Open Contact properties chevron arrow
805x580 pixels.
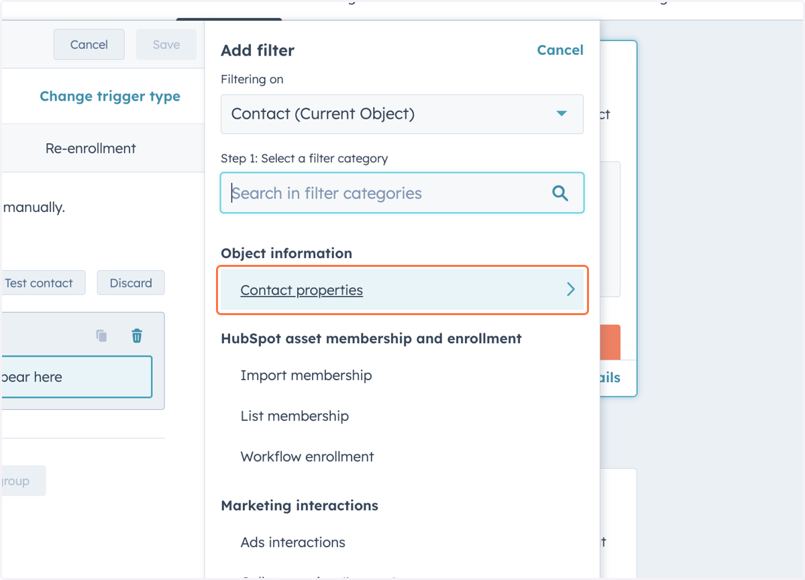571,290
